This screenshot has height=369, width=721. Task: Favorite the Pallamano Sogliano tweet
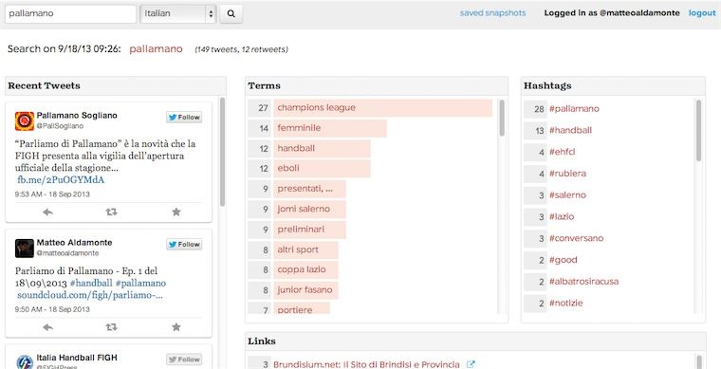click(176, 212)
